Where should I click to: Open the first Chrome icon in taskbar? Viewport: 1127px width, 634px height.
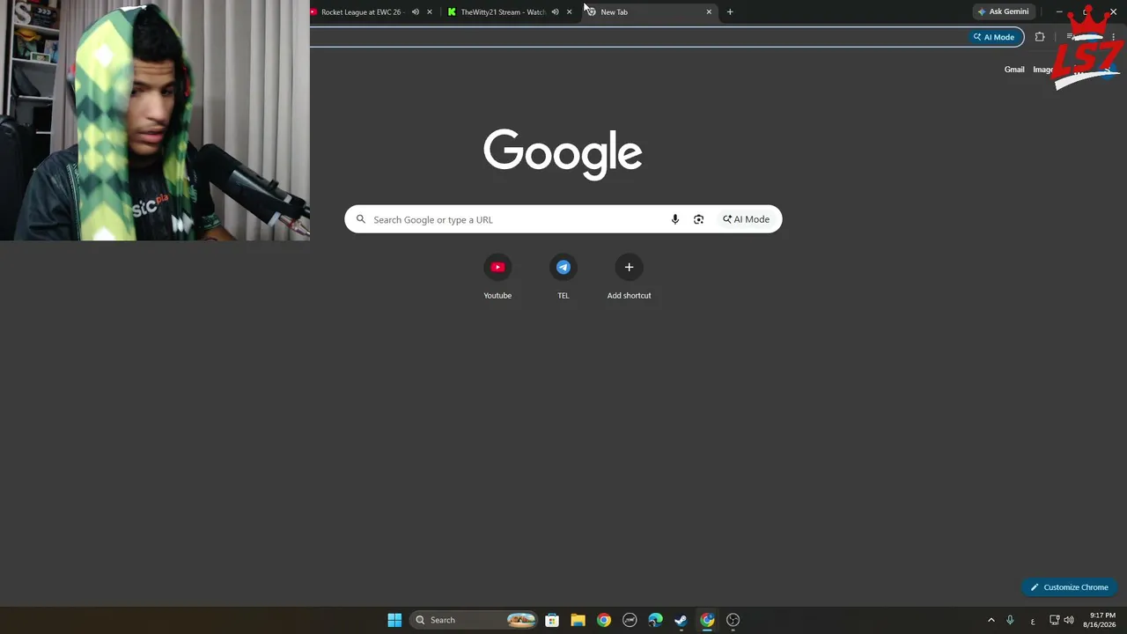[604, 620]
